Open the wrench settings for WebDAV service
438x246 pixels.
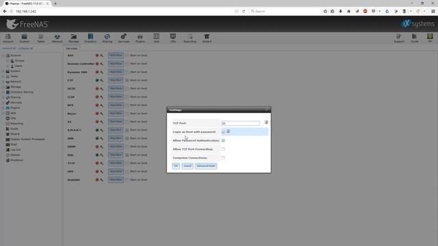[x=102, y=180]
